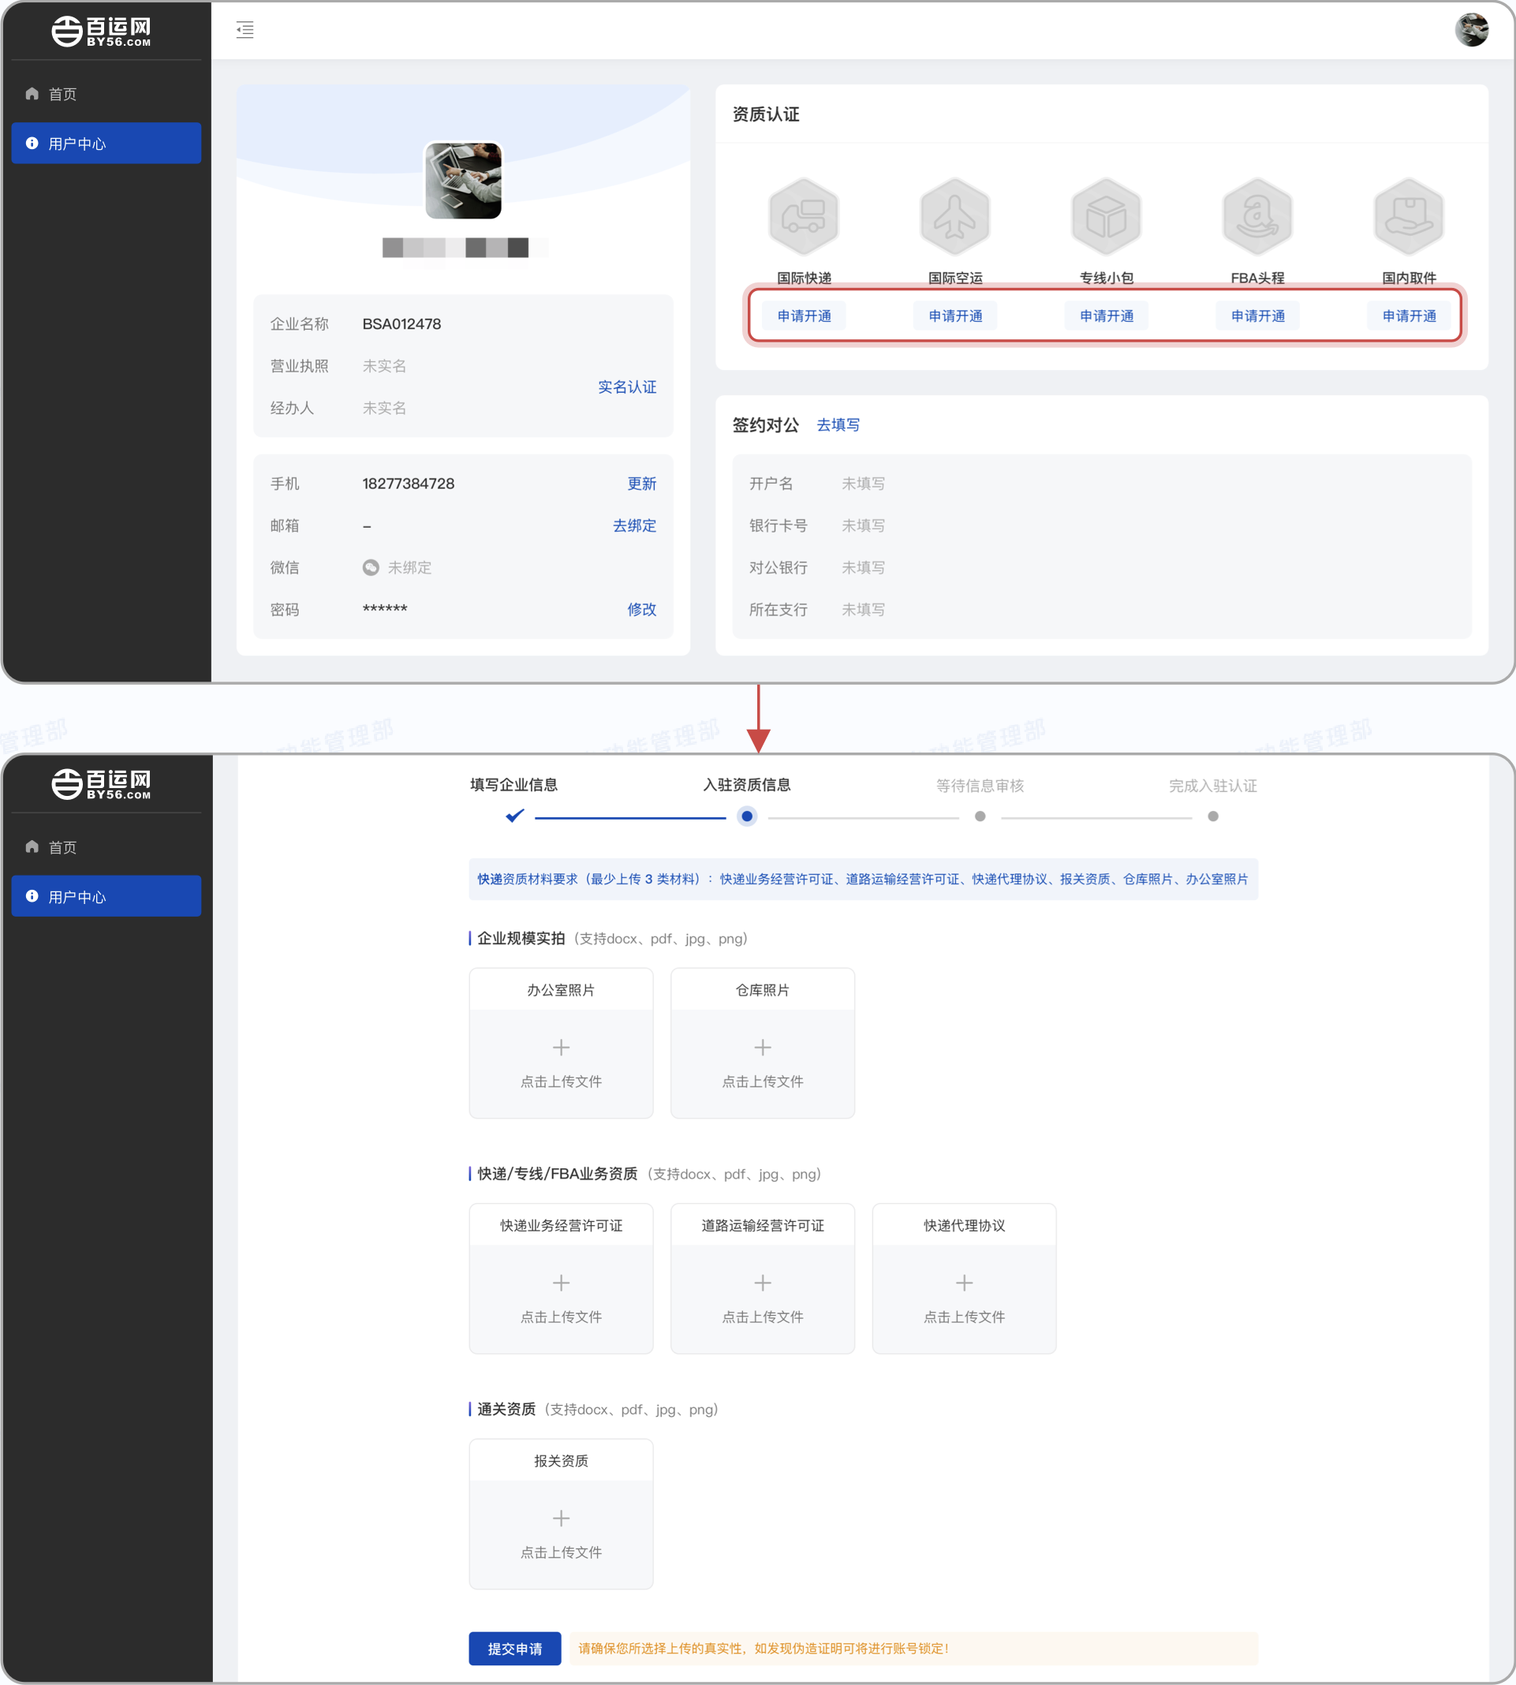Click 修改 to change the password
This screenshot has width=1516, height=1685.
(642, 609)
